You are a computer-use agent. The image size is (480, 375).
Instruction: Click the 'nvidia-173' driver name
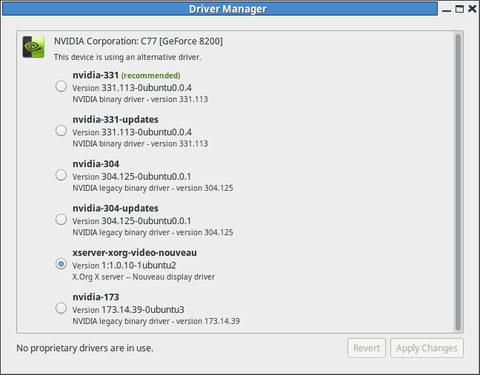(x=96, y=297)
